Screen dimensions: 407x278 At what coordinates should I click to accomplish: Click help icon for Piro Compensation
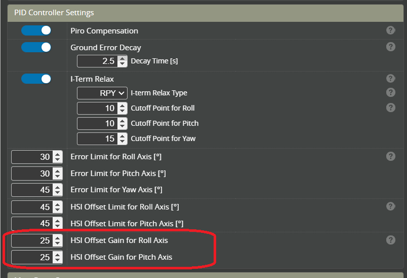tap(390, 30)
